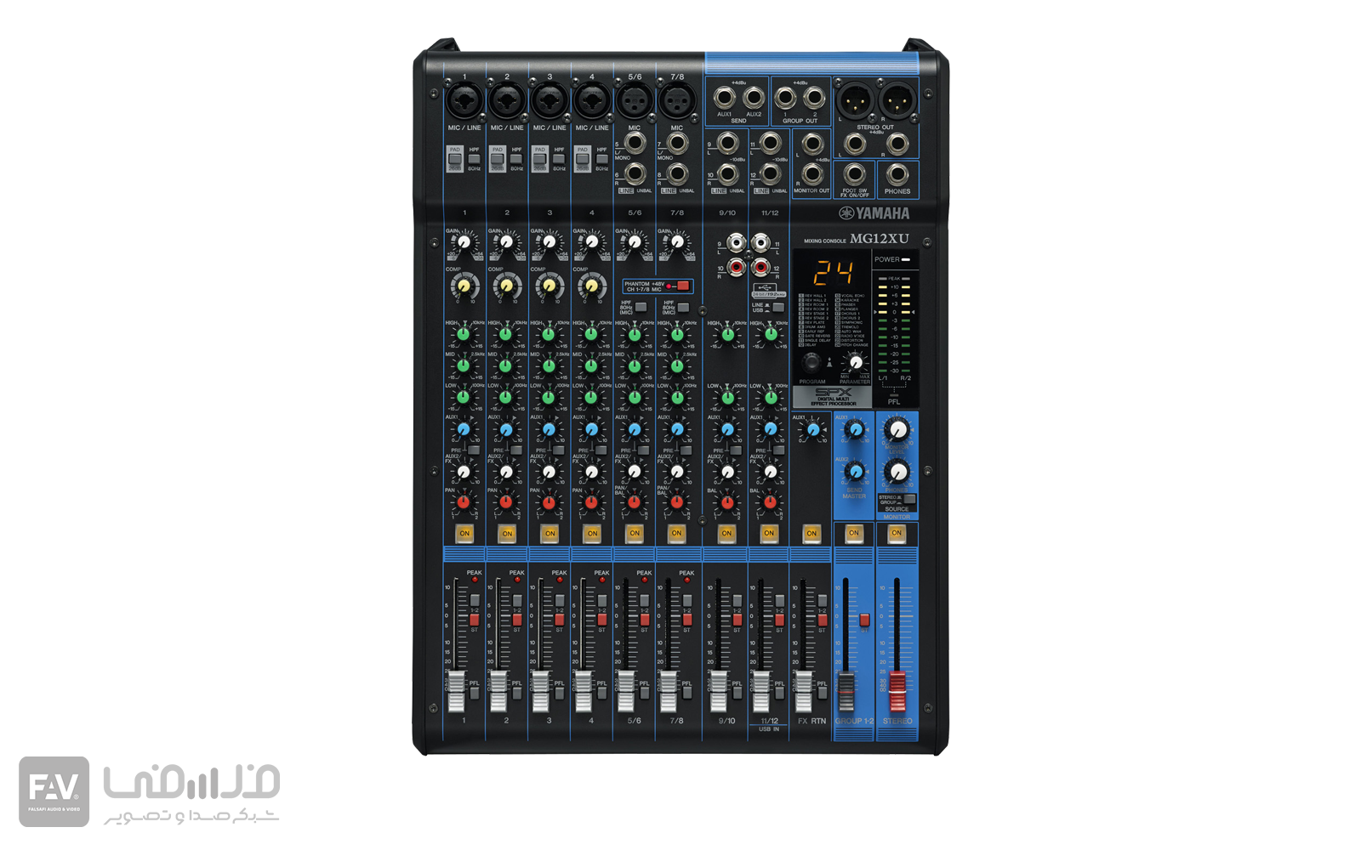Viewport: 1361px width, 850px height.
Task: Toggle the channel 1 HPF 80Hz switch
Action: click(475, 159)
